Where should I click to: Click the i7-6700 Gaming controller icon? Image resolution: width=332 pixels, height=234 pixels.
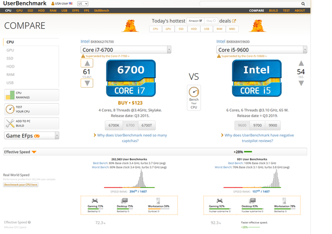click(95, 201)
